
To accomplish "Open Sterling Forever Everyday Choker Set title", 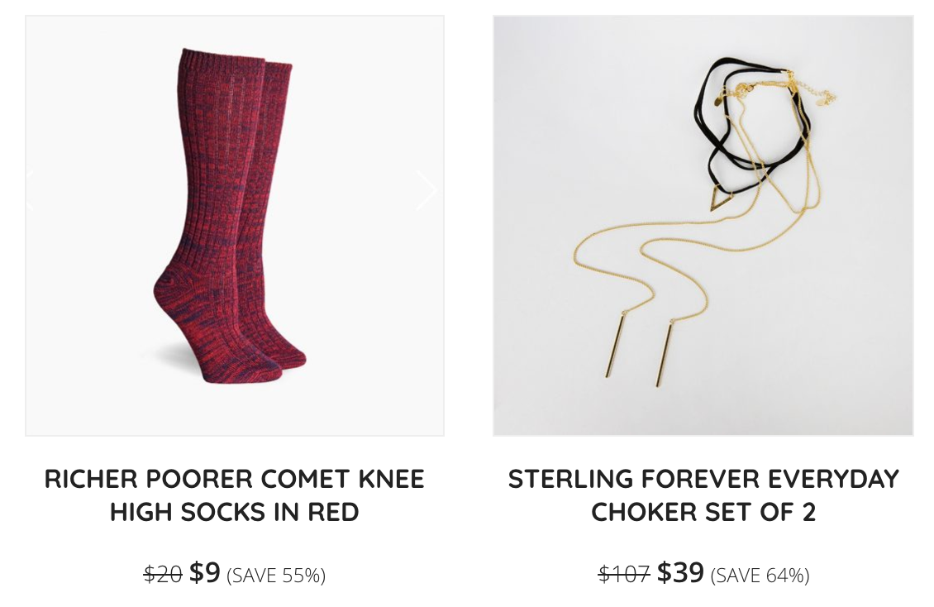I will coord(703,495).
